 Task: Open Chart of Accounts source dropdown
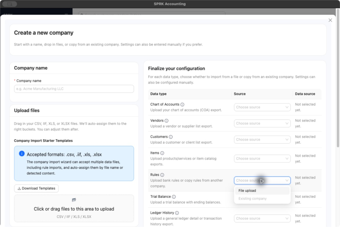pyautogui.click(x=262, y=107)
